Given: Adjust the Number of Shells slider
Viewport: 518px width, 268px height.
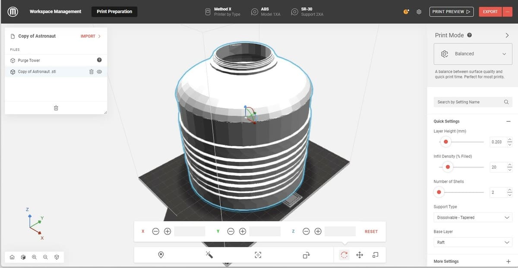Looking at the screenshot, I should pyautogui.click(x=439, y=192).
